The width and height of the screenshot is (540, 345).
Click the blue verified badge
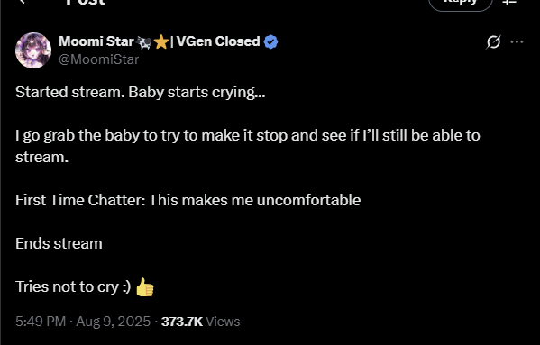click(x=270, y=42)
